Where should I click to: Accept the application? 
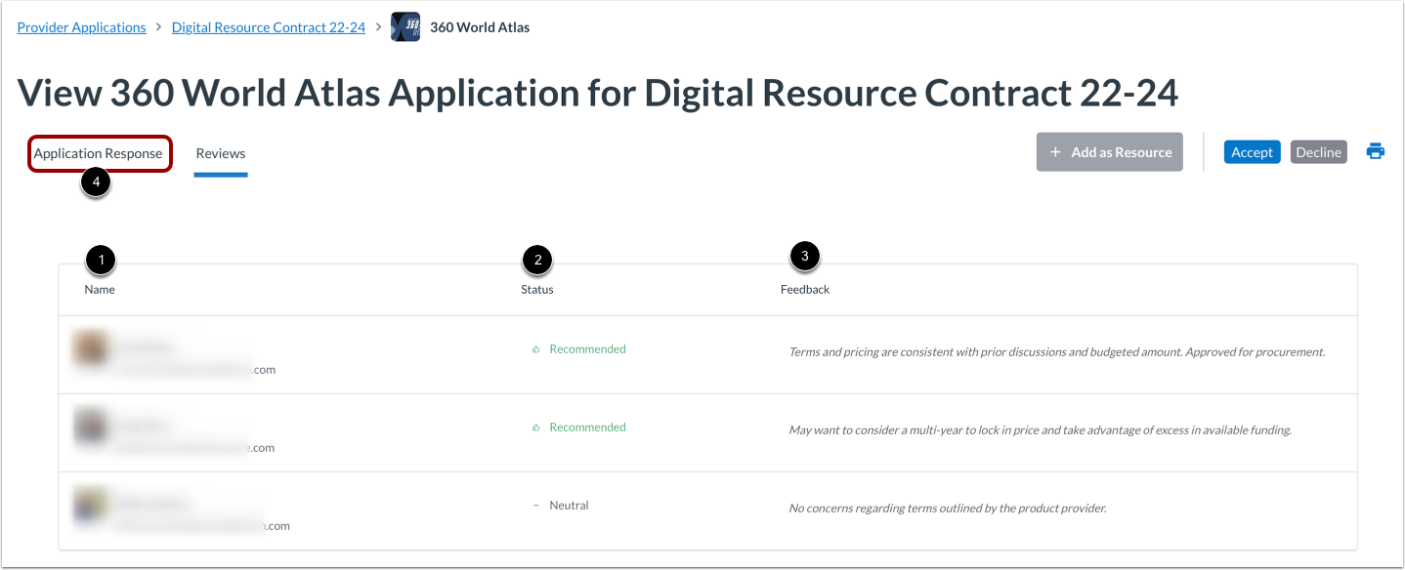1252,152
